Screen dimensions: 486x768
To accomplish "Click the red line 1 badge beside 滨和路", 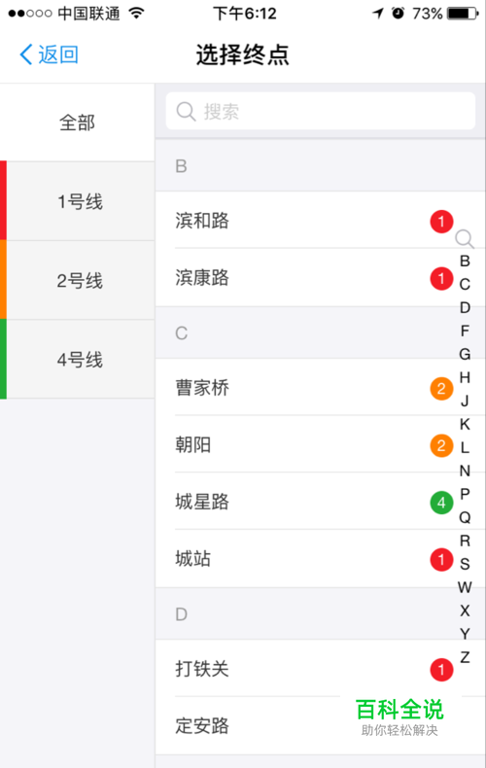I will (441, 222).
